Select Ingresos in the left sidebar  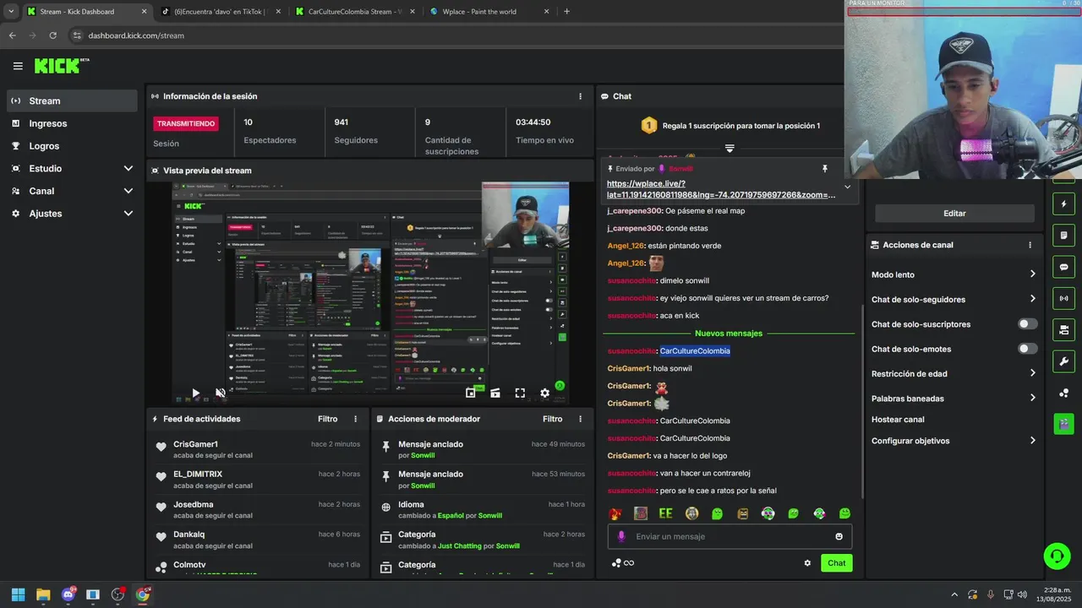(x=72, y=123)
